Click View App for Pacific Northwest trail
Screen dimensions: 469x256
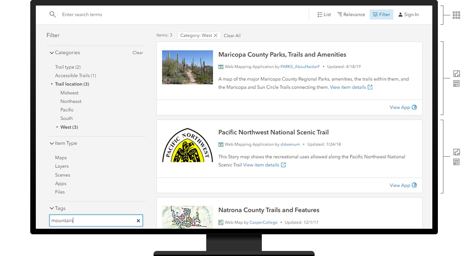click(x=403, y=185)
